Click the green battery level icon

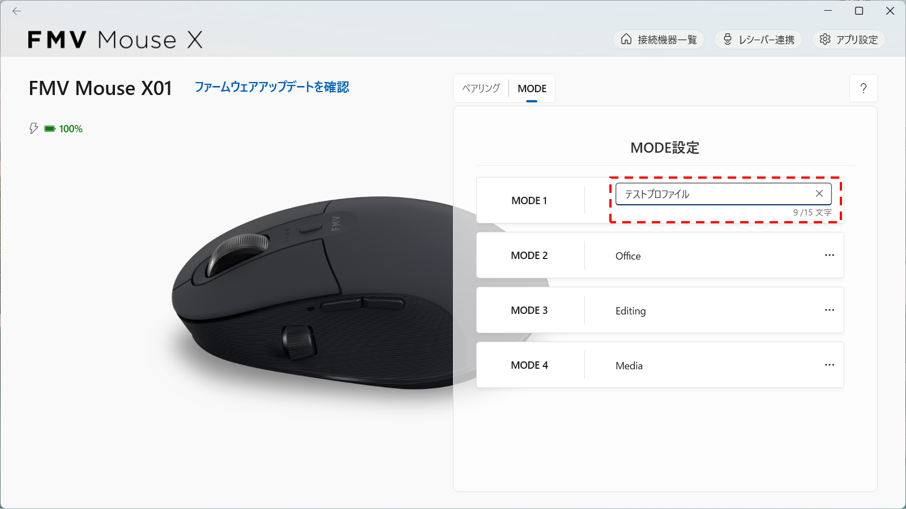pos(50,129)
